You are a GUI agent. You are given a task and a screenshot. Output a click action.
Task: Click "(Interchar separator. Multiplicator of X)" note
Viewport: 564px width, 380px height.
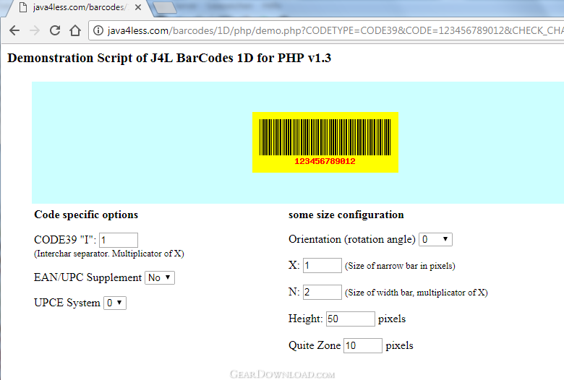[109, 254]
